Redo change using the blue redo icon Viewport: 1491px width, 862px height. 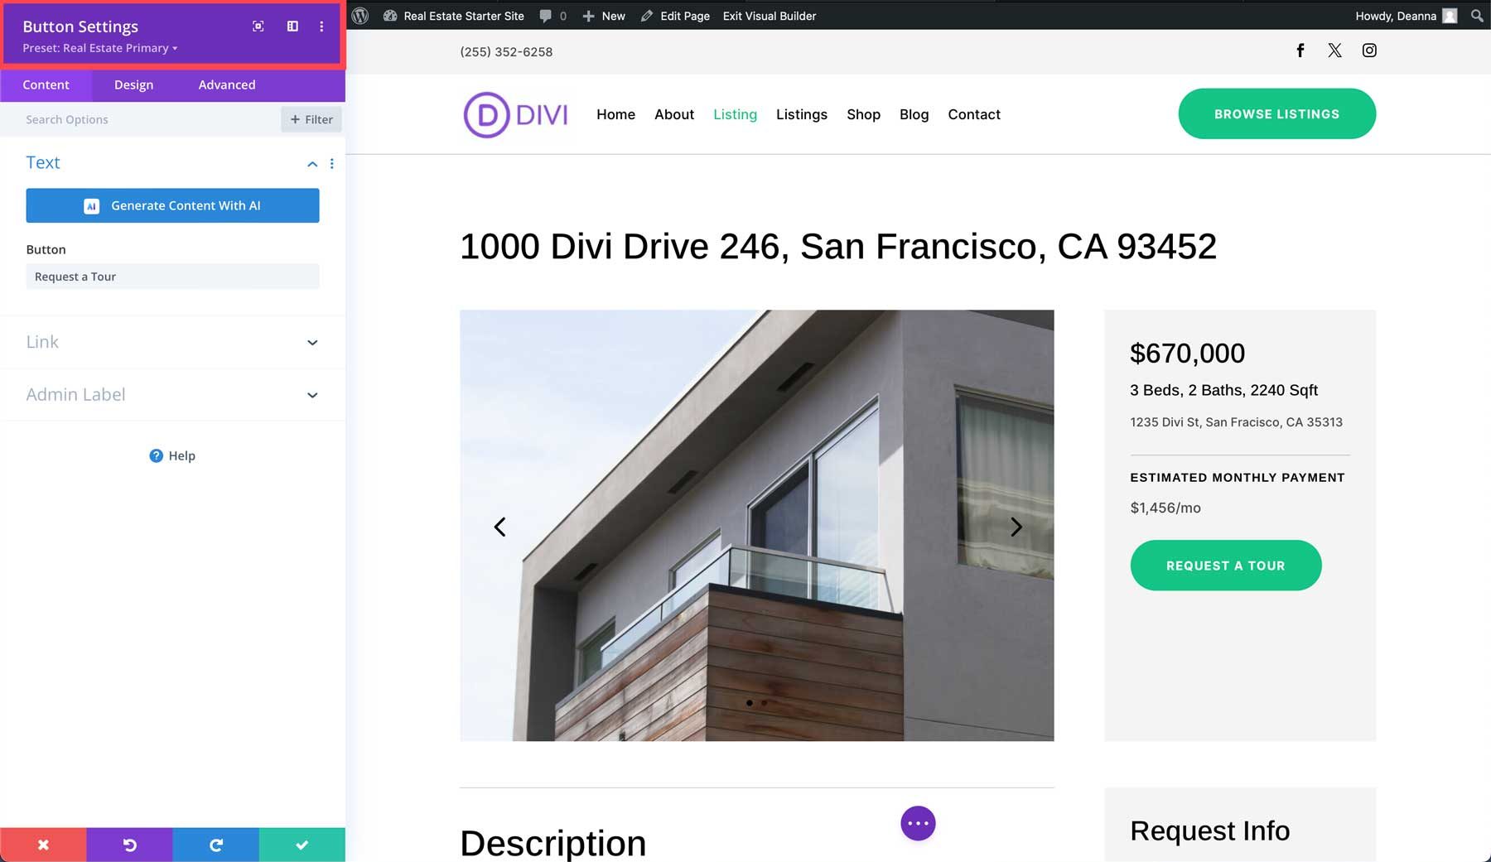(215, 845)
